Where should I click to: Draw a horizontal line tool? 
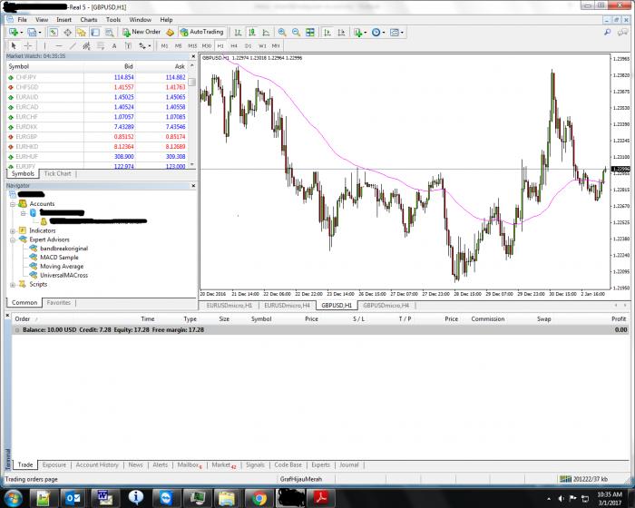[x=59, y=45]
